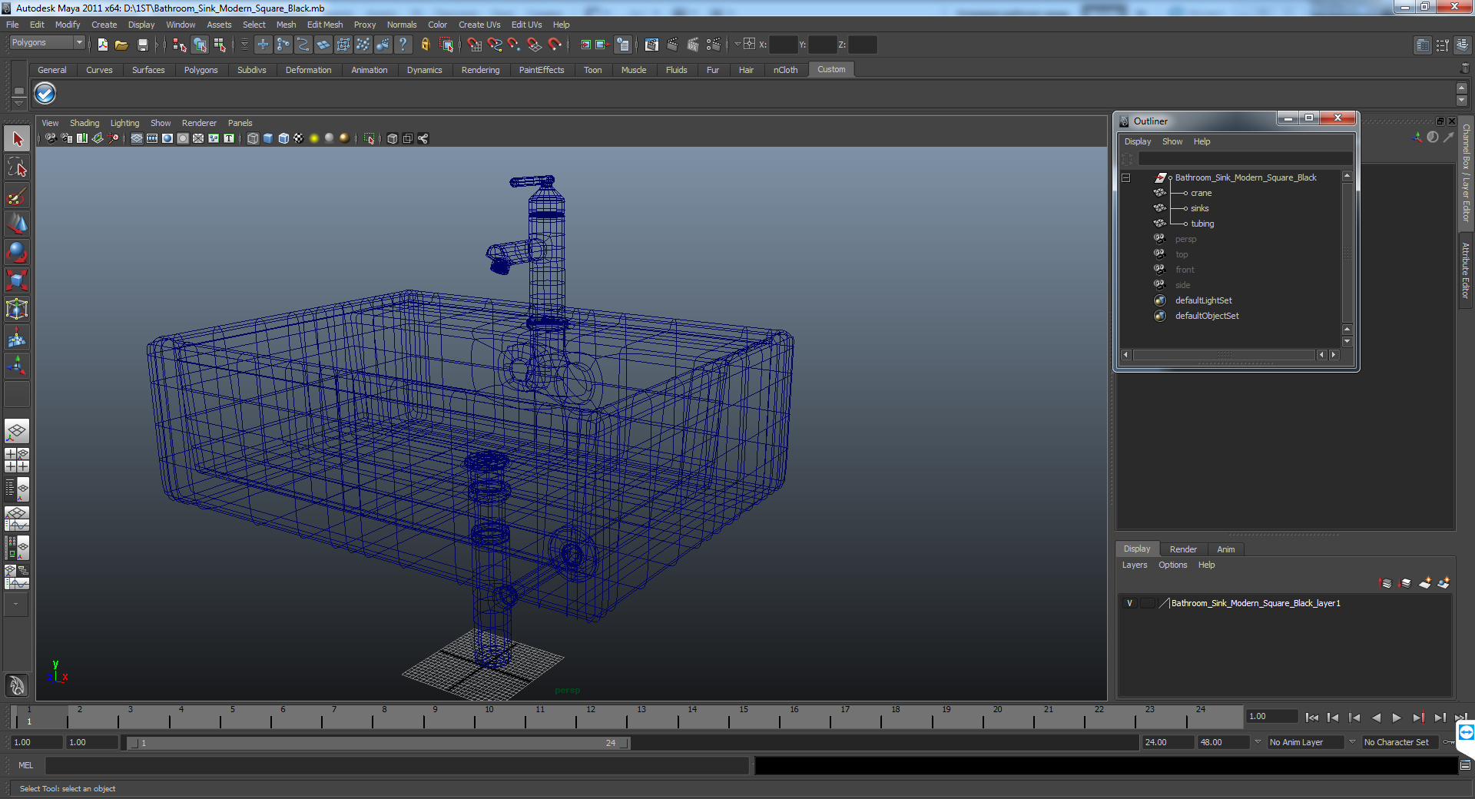Open the Polygons menu set dropdown

(46, 43)
